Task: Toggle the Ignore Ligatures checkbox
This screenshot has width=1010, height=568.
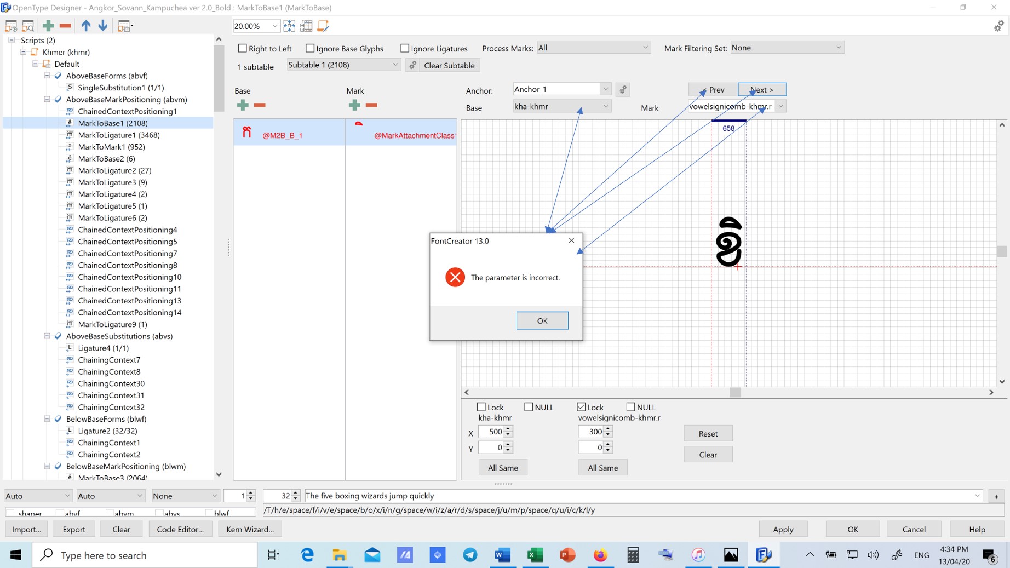Action: pos(404,48)
